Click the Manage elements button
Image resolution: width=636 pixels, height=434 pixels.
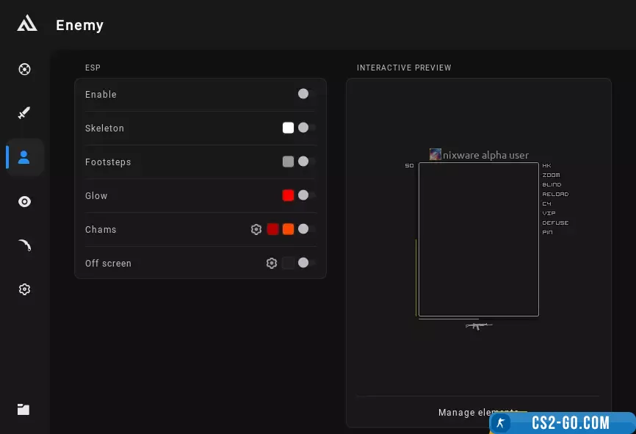tap(477, 412)
